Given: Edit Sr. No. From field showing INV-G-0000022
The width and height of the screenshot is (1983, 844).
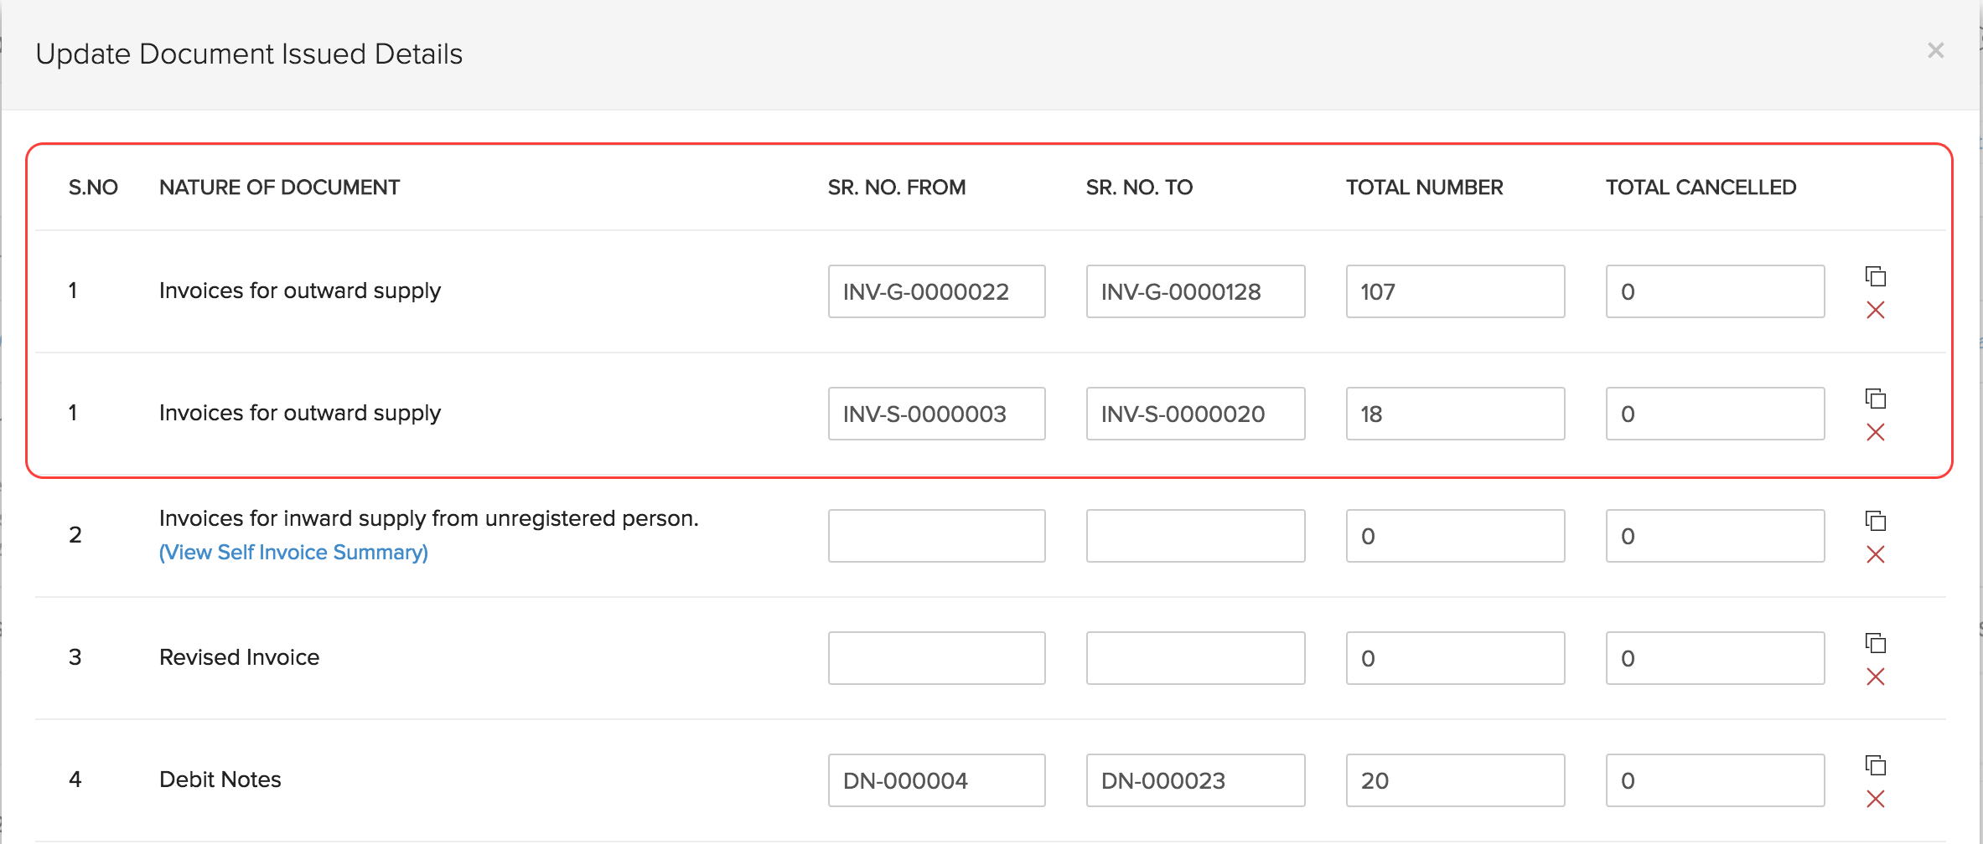Looking at the screenshot, I should tap(936, 291).
